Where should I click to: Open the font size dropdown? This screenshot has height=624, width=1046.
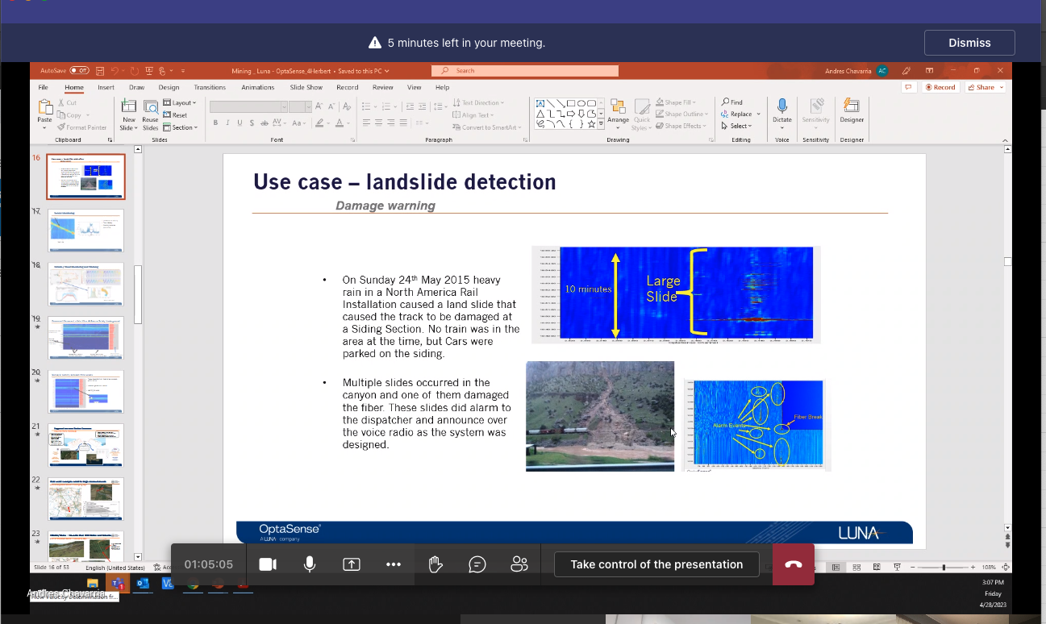point(307,106)
